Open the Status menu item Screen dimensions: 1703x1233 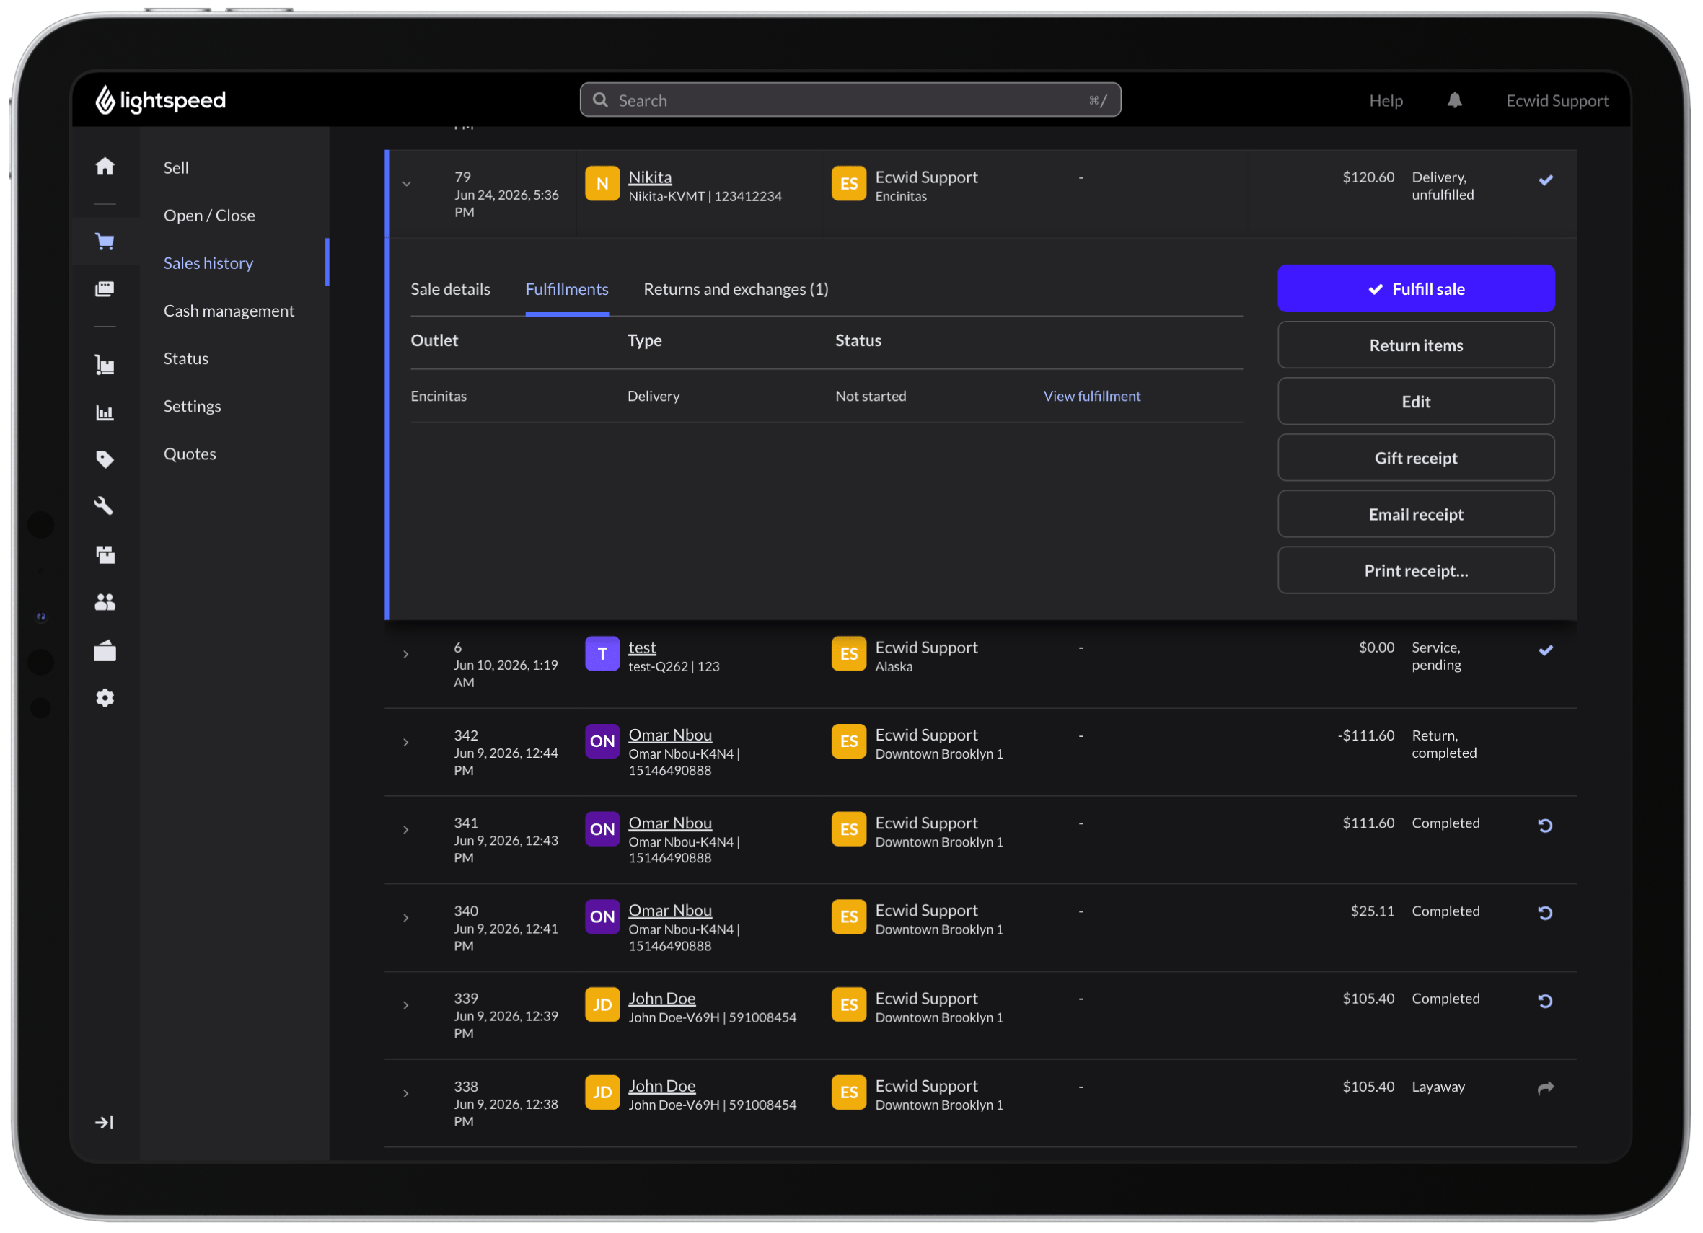pos(186,358)
